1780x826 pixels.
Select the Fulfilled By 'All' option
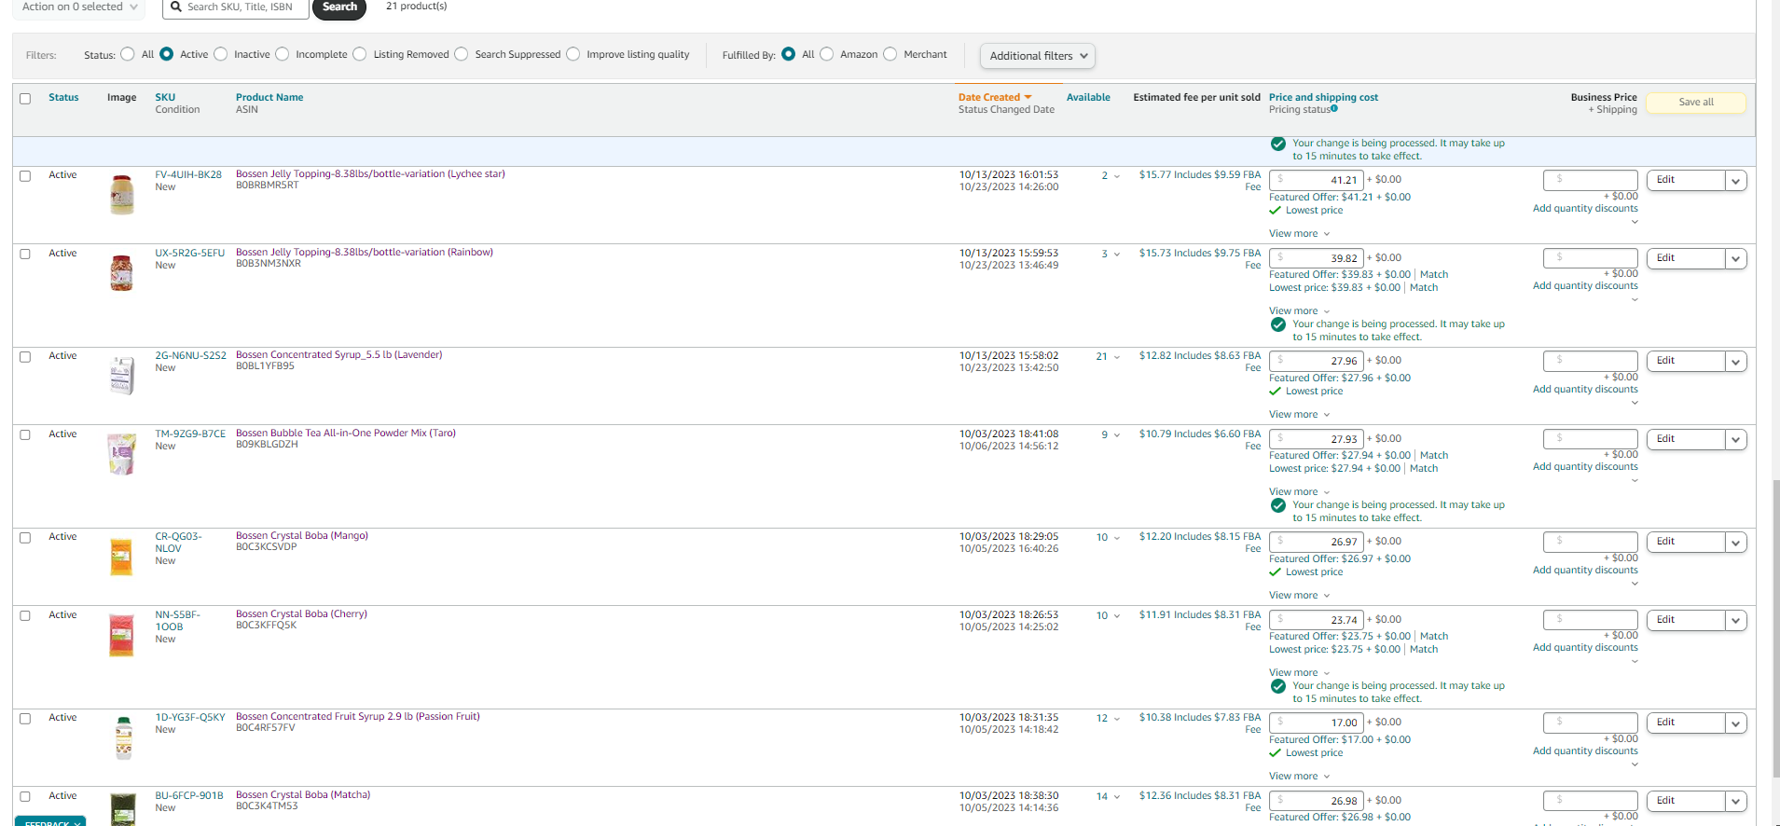[x=789, y=54]
